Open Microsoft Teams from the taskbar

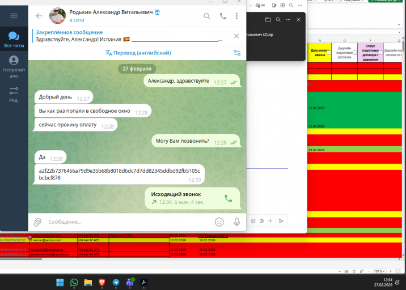pos(130,283)
